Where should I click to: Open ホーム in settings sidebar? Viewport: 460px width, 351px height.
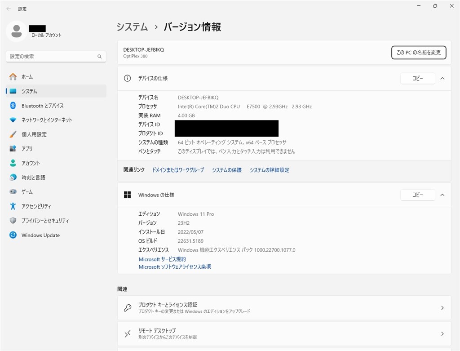56,77
